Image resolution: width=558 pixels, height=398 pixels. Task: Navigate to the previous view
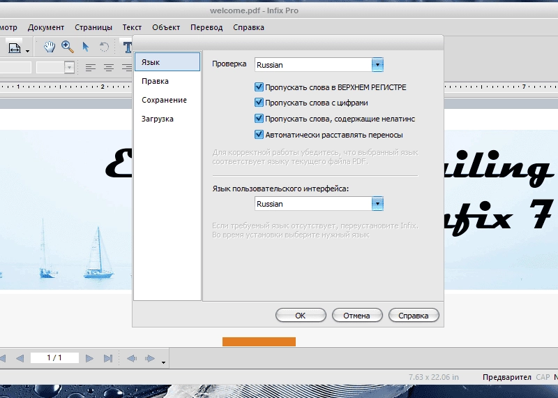click(132, 358)
